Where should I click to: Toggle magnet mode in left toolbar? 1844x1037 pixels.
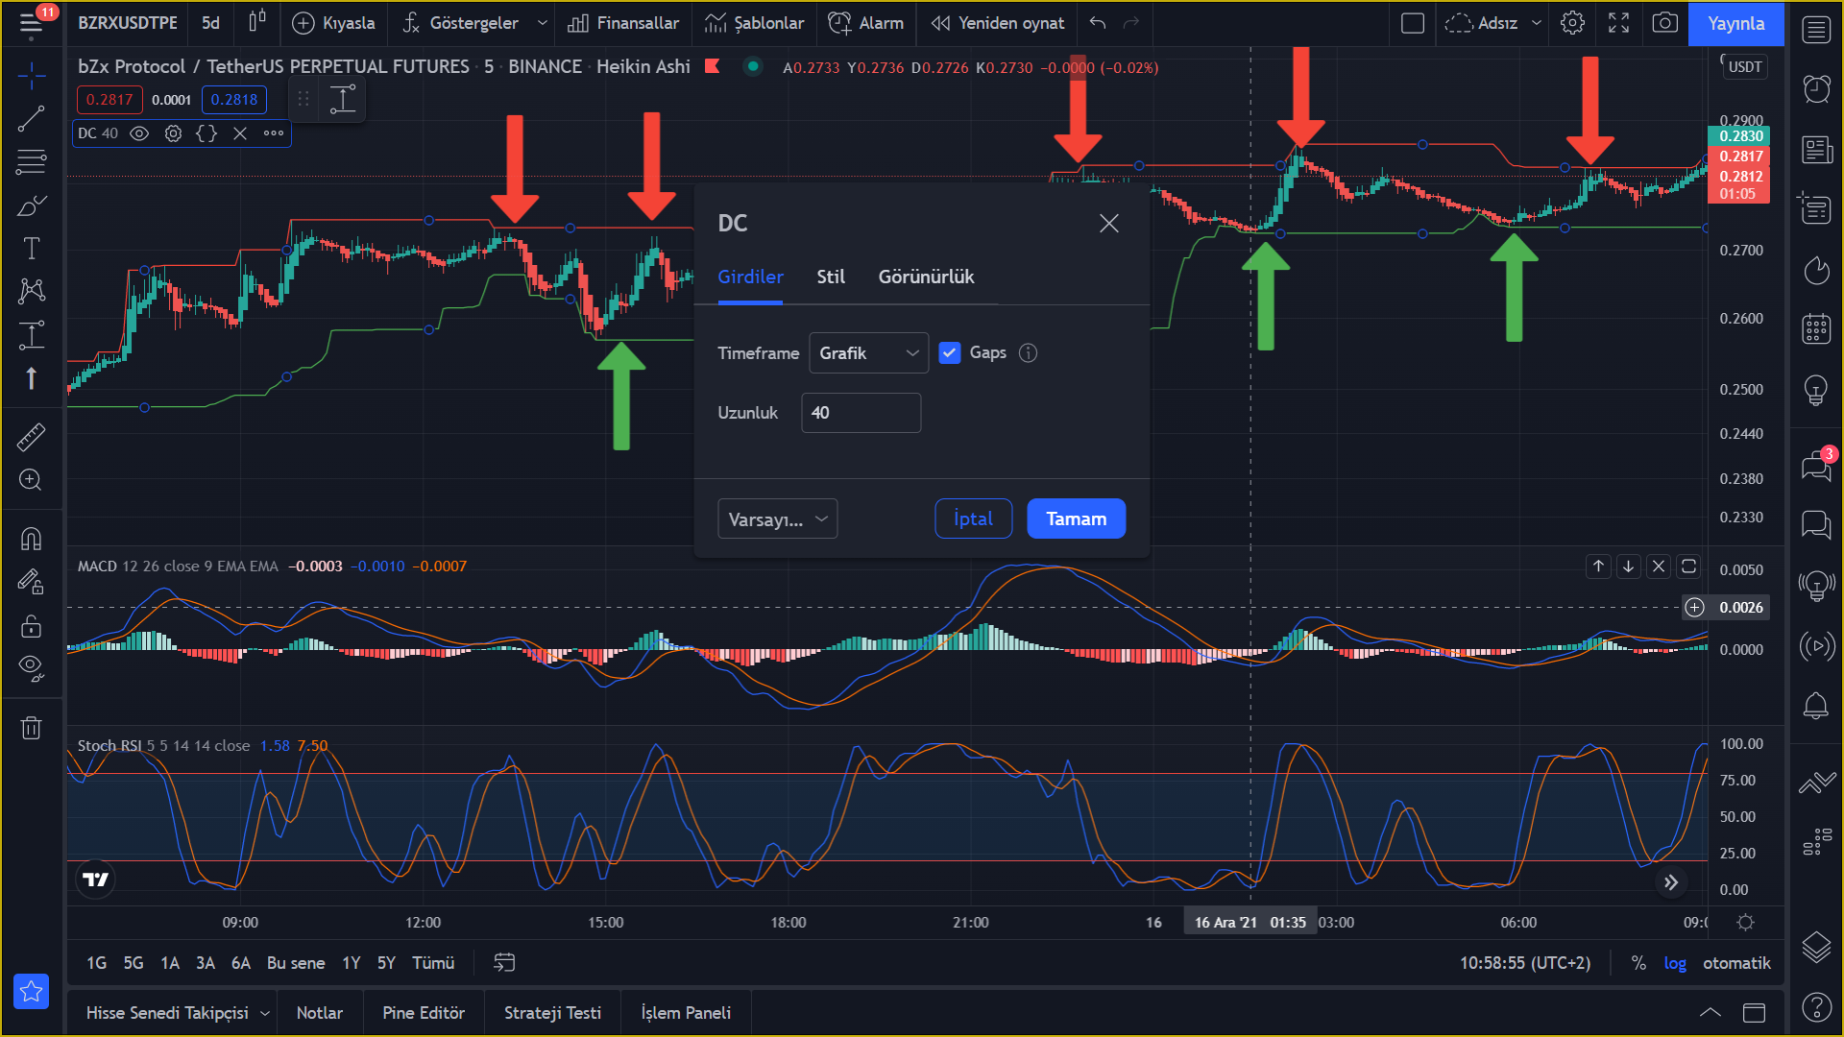coord(31,539)
